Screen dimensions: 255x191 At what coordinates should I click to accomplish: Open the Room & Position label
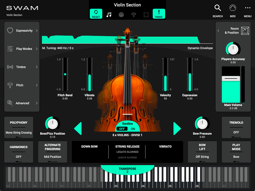coord(232,31)
